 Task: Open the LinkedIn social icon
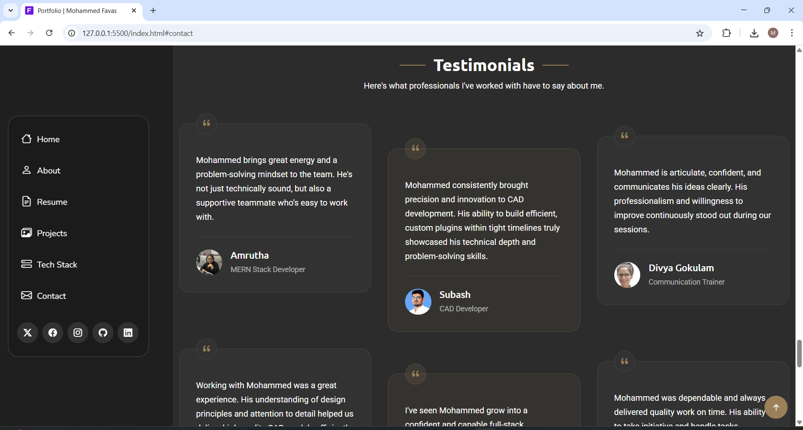tap(128, 333)
